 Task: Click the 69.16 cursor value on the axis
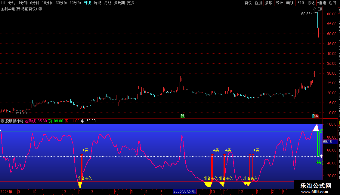pyautogui.click(x=328, y=142)
